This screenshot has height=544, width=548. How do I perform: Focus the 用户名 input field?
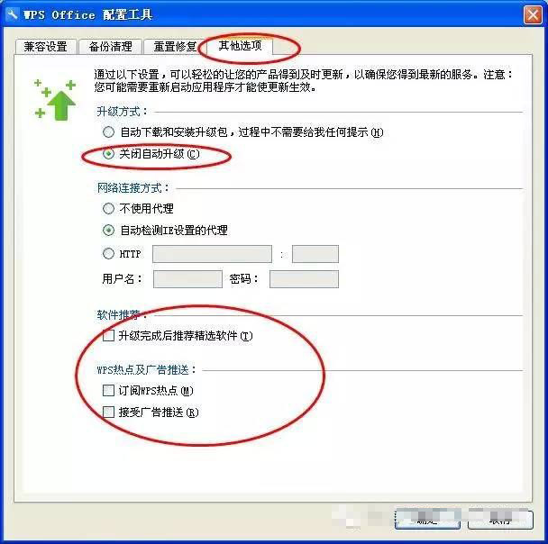[x=187, y=279]
